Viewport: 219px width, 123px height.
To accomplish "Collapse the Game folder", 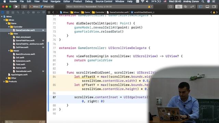I will coord(7,24).
